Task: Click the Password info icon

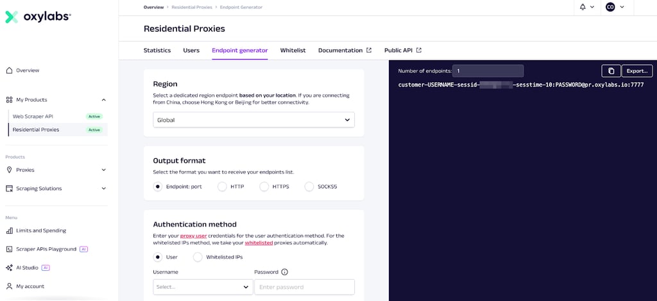Action: point(284,272)
